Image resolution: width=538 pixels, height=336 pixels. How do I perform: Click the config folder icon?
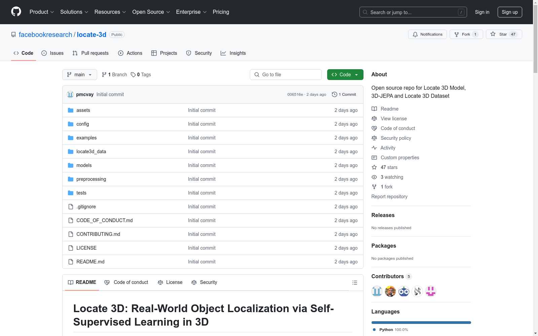[x=71, y=124]
